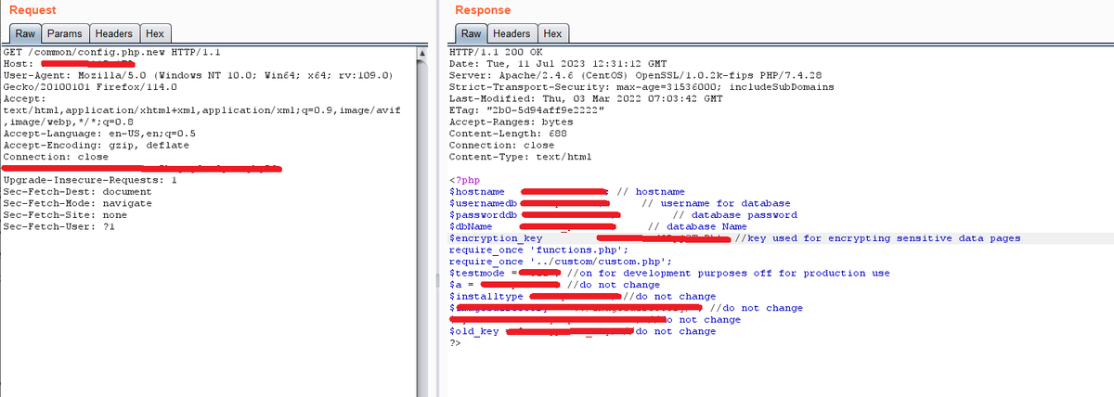Switch to the Request Raw tab
1114x397 pixels.
23,33
